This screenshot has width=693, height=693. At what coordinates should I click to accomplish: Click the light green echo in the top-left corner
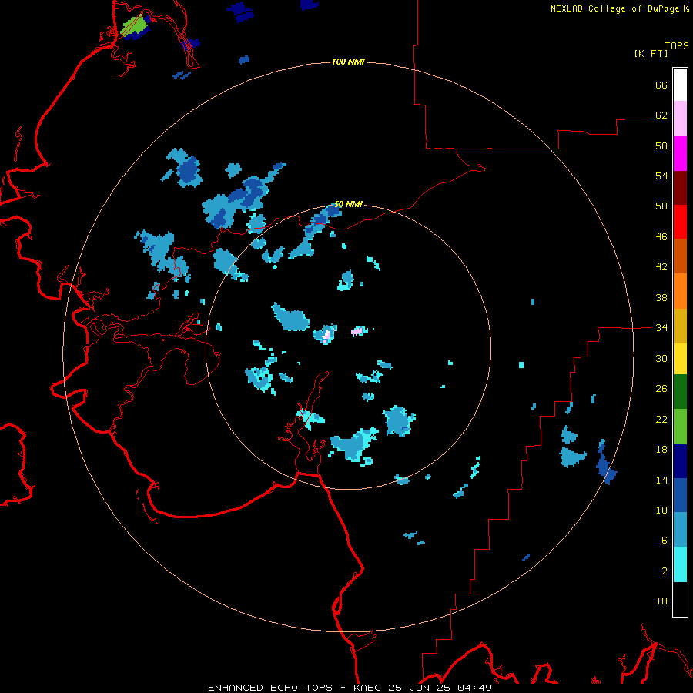(x=133, y=25)
